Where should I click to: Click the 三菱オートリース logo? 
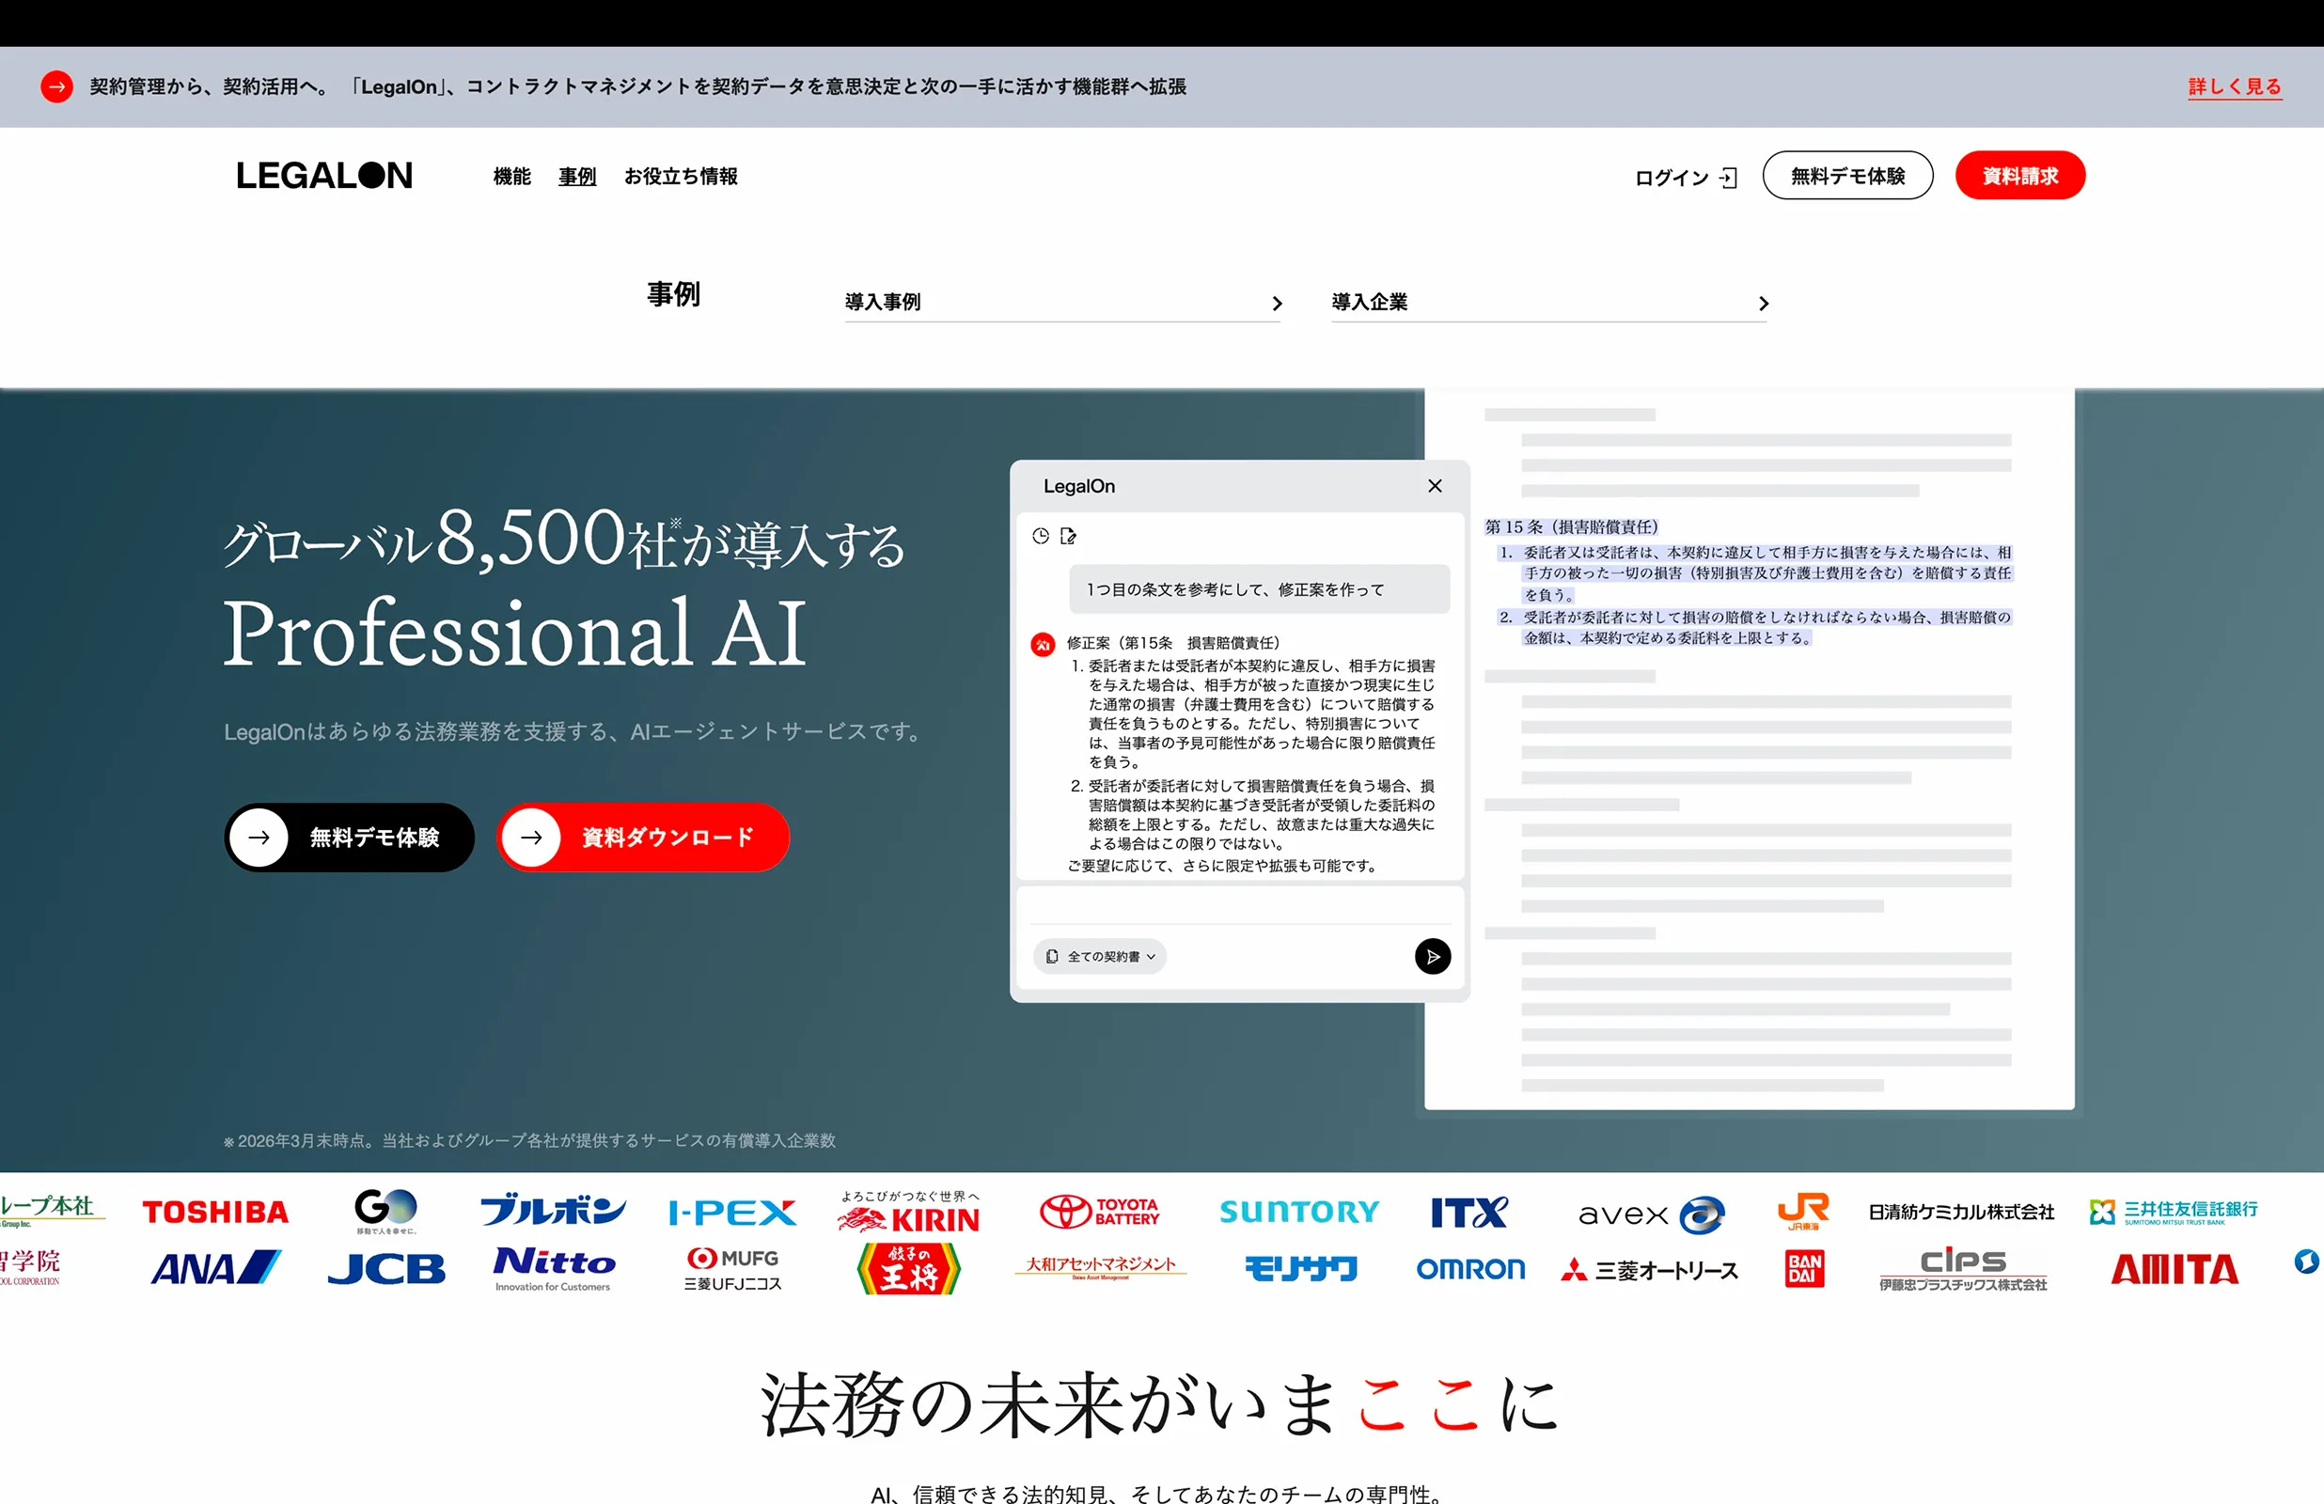tap(1649, 1271)
